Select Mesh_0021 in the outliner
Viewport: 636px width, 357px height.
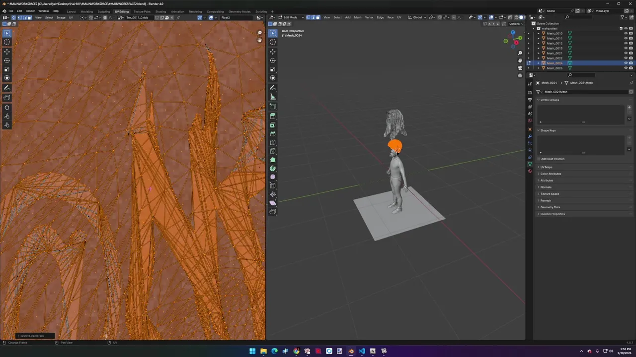pyautogui.click(x=555, y=53)
